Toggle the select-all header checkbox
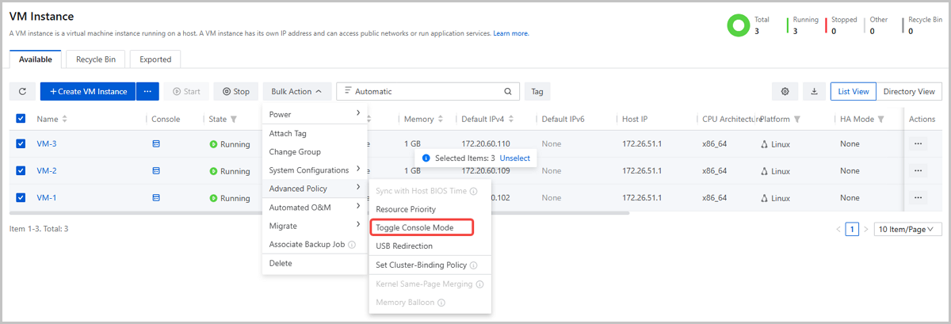 [x=21, y=119]
